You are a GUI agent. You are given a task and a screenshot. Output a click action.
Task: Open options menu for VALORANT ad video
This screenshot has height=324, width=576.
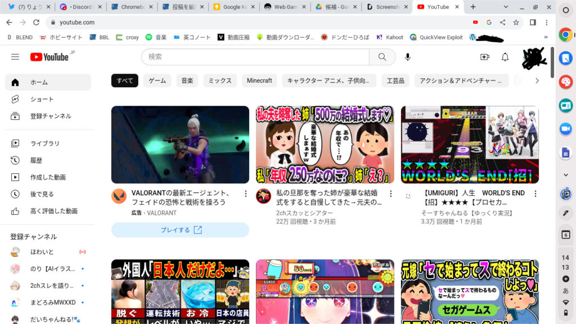[x=245, y=193]
